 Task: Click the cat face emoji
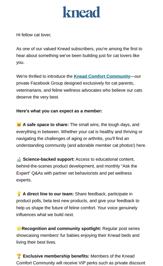click(x=19, y=125)
